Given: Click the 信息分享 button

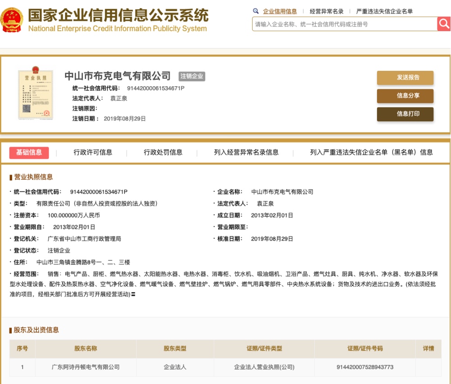Looking at the screenshot, I should (405, 96).
